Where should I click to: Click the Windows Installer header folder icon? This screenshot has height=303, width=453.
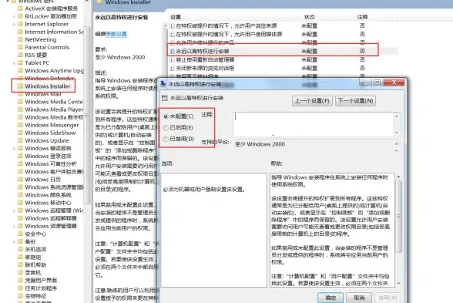pos(99,2)
